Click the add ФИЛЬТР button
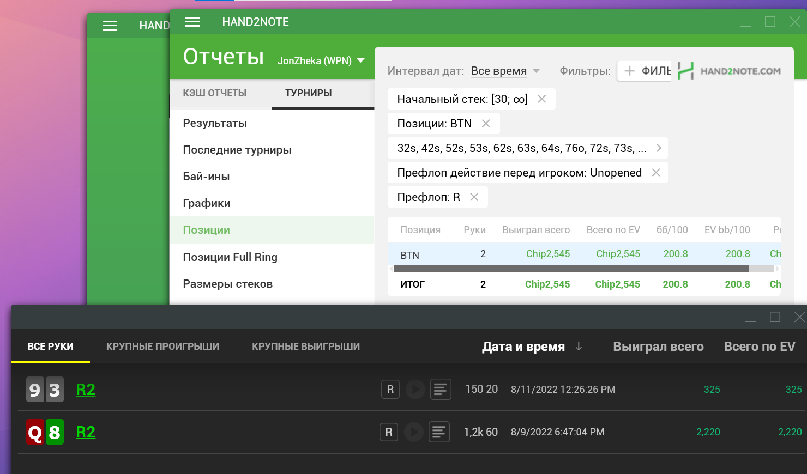Screen dimensions: 807x474 point(645,71)
